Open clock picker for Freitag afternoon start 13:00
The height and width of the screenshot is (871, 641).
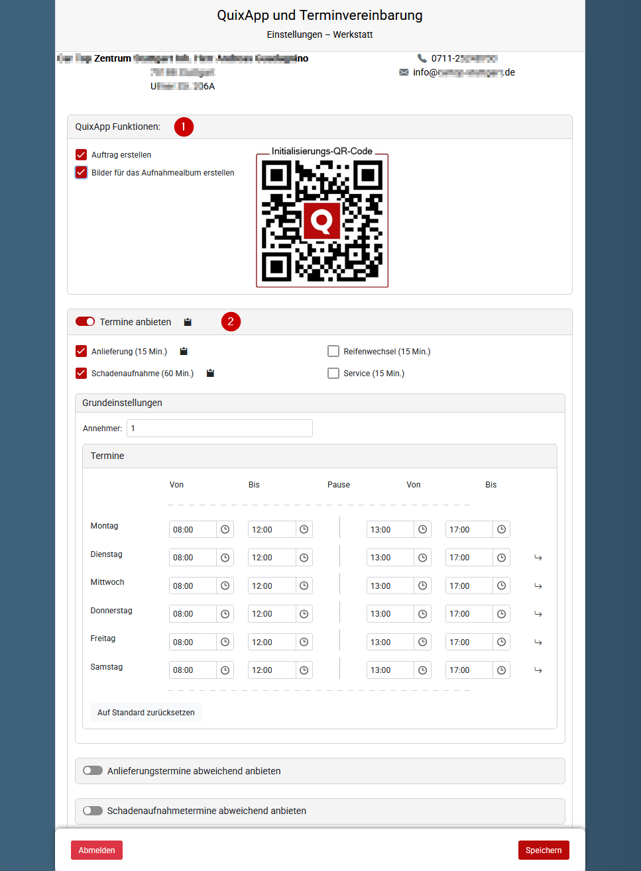pos(423,642)
